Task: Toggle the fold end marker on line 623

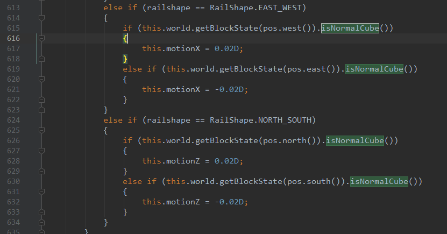Action: coord(41,110)
